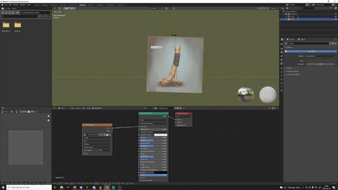Click New in the image editor header
The height and width of the screenshot is (190, 338).
(23, 111)
